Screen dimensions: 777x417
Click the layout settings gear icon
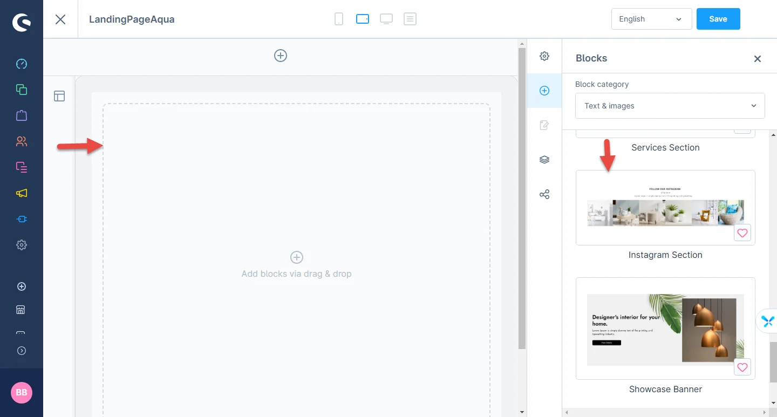(544, 56)
